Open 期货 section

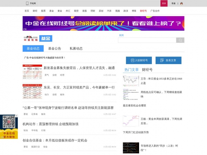[76, 11]
